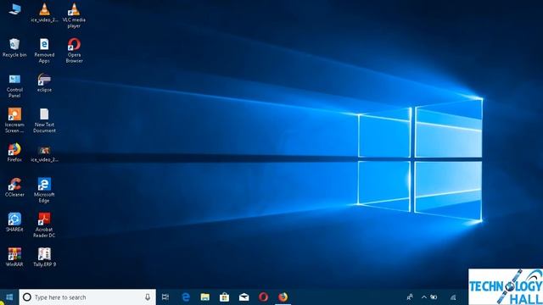The image size is (543, 305).
Task: Select the Control Panel desktop icon
Action: click(14, 86)
